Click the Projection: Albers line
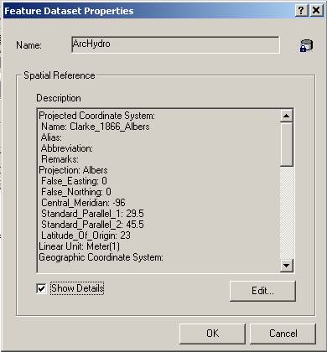The image size is (327, 352). click(73, 170)
